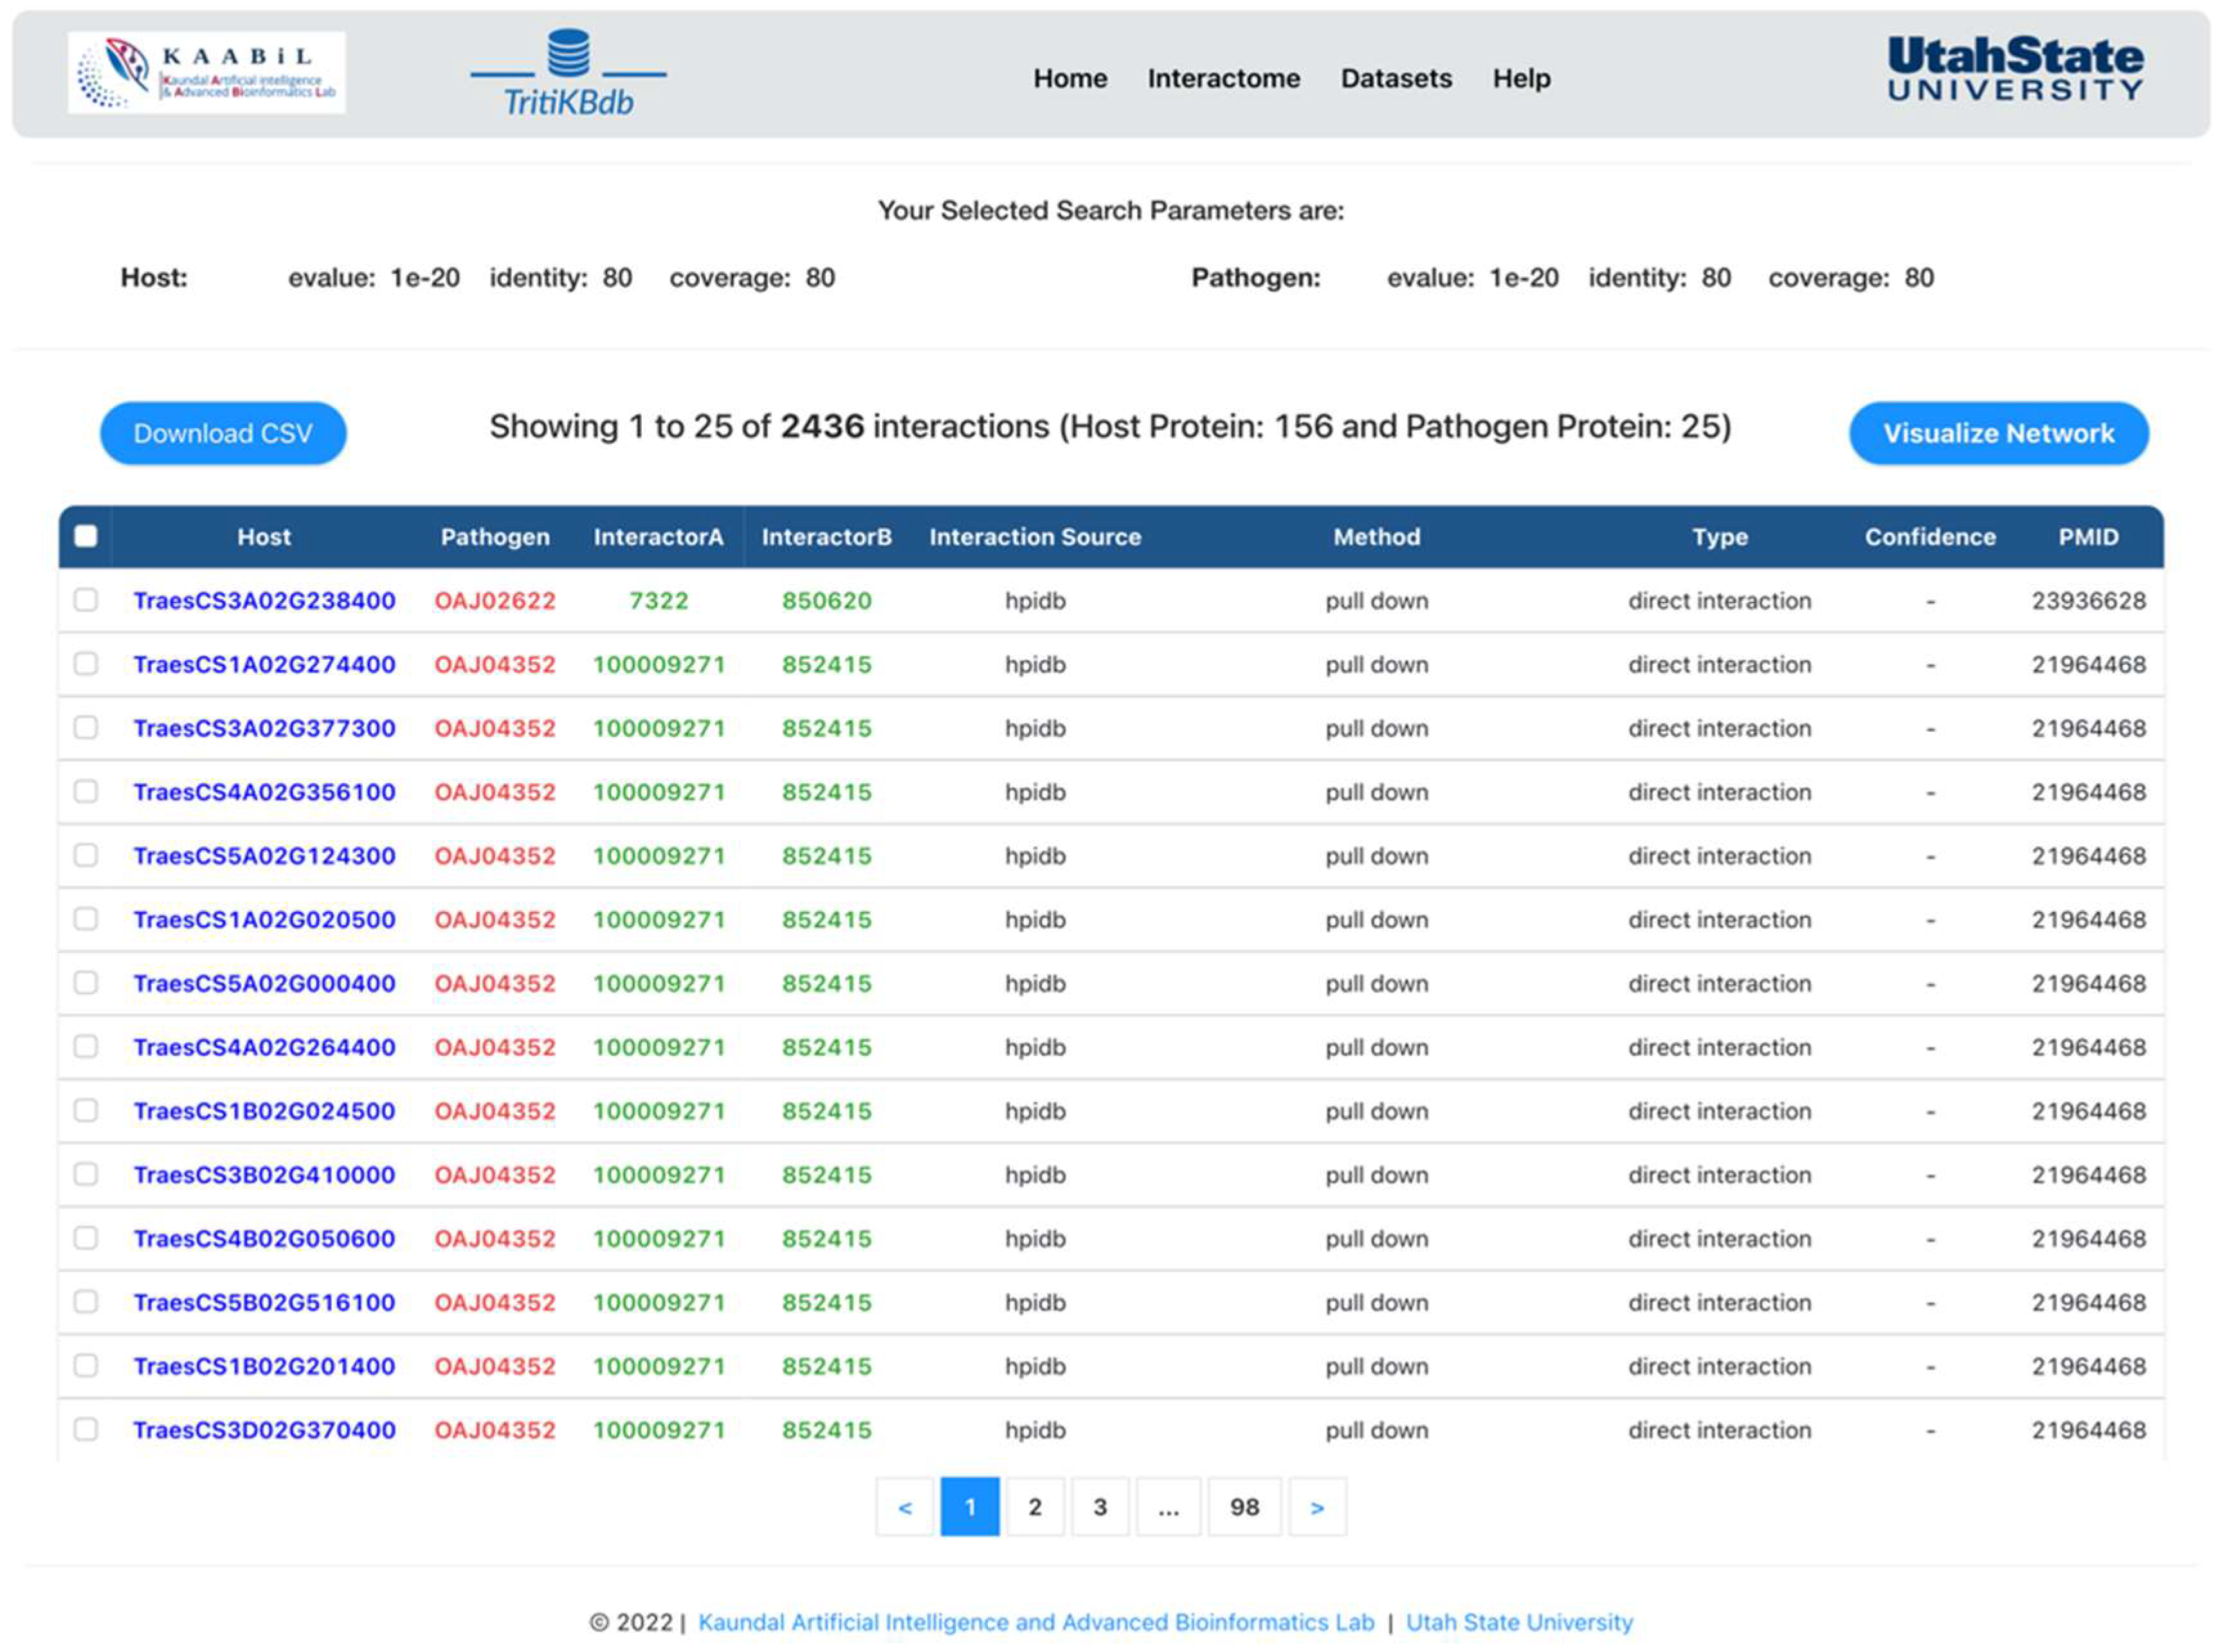
Task: Open pathogen link OAJ02622
Action: 494,600
